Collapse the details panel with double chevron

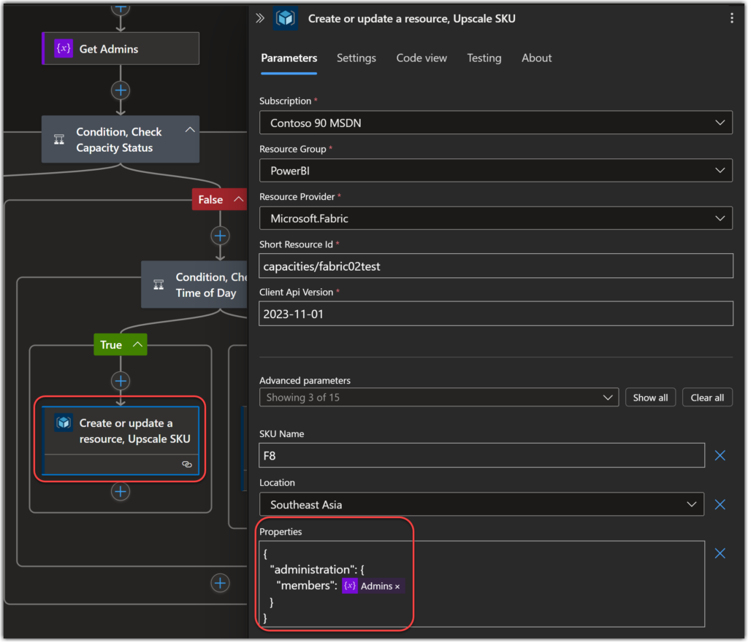pyautogui.click(x=260, y=18)
